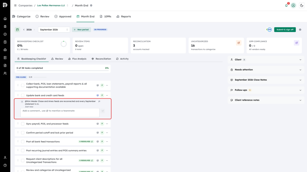The width and height of the screenshot is (307, 172).
Task: Open the help icon in sidebar
Action: click(5, 165)
